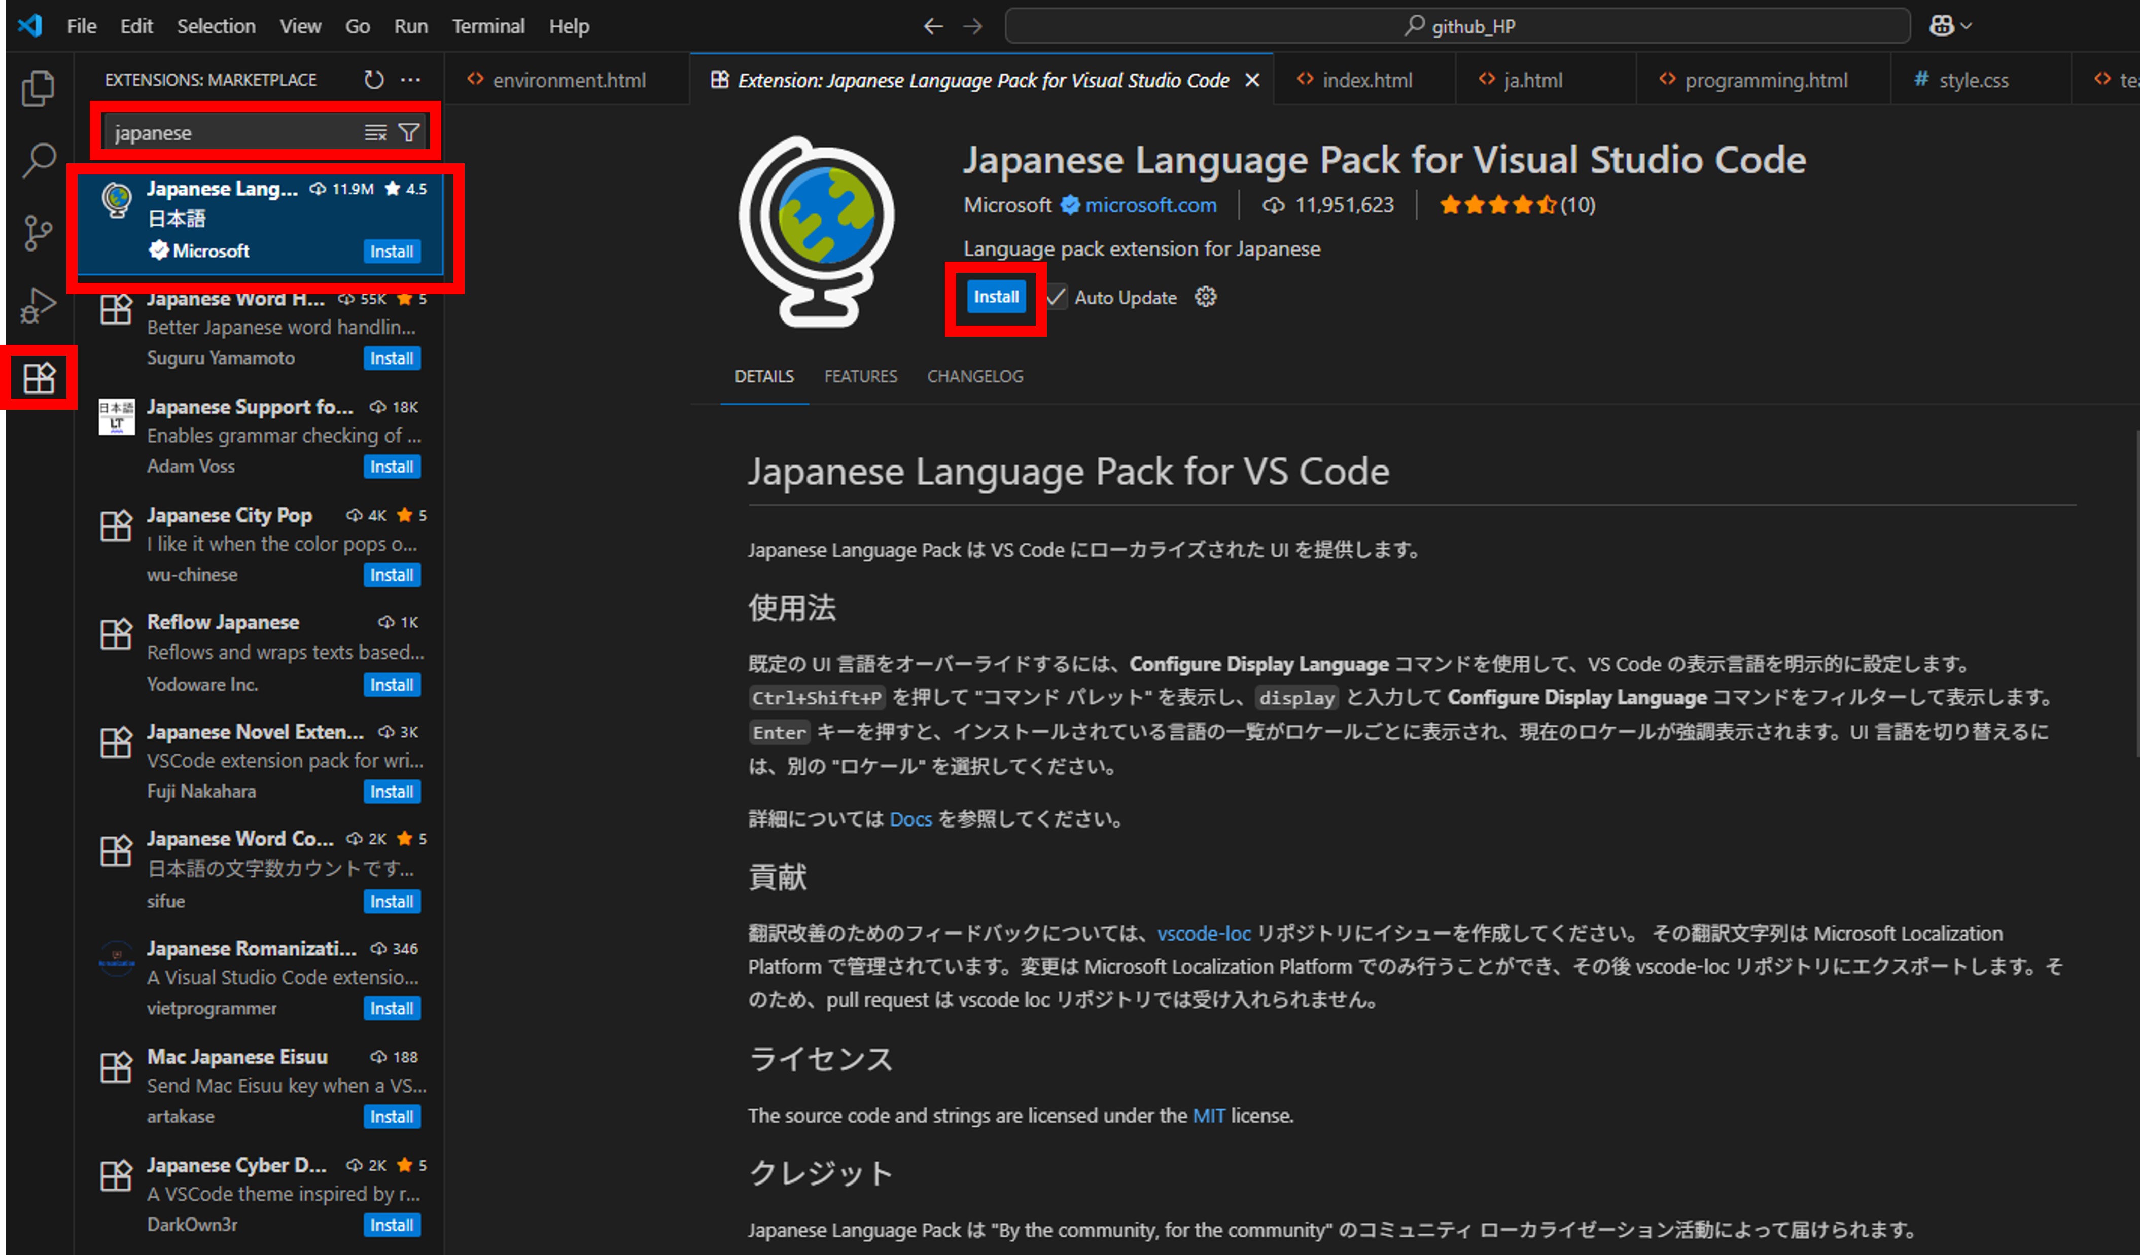Click the forward navigation arrow
2140x1255 pixels.
(972, 26)
